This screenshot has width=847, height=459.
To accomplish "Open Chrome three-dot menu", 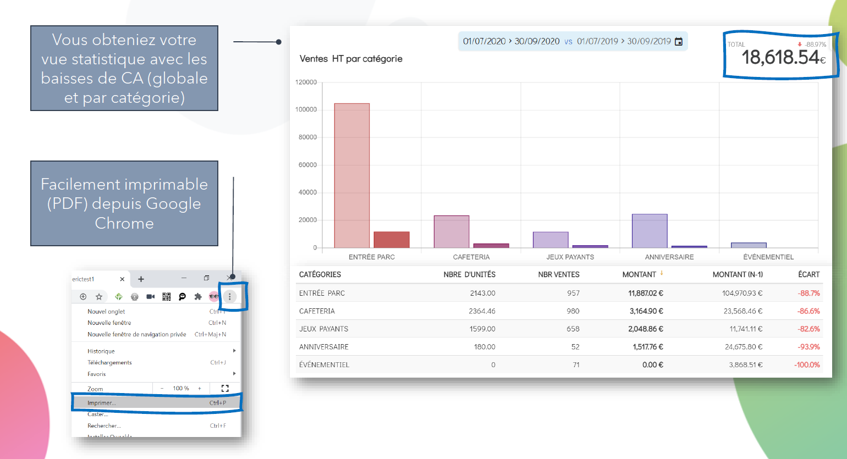I will point(230,297).
